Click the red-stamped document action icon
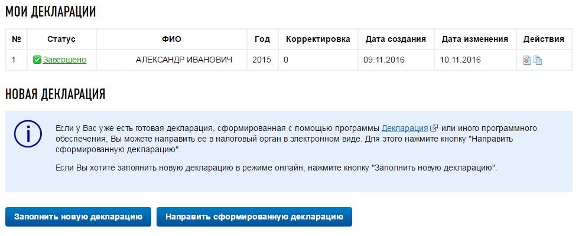 click(x=527, y=60)
